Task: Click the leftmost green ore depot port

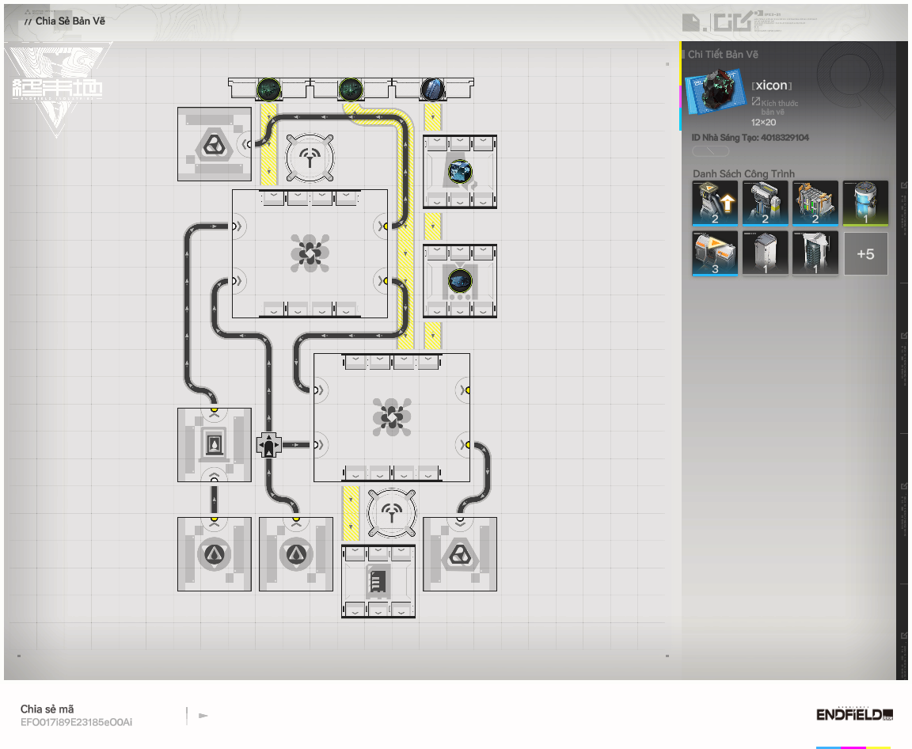Action: [268, 89]
